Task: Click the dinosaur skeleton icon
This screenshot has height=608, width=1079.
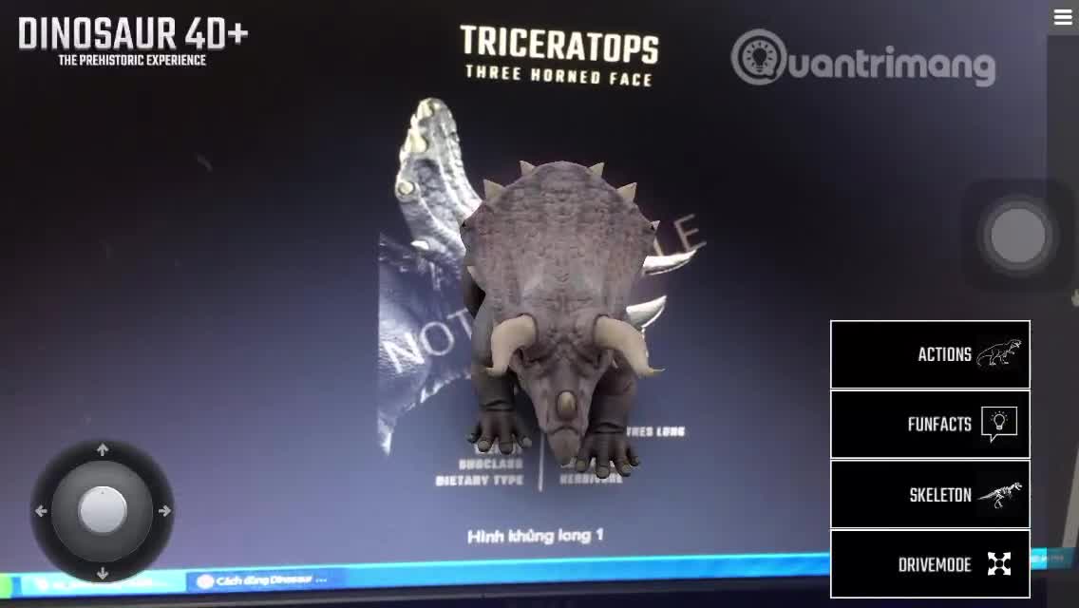Action: pyautogui.click(x=1000, y=494)
